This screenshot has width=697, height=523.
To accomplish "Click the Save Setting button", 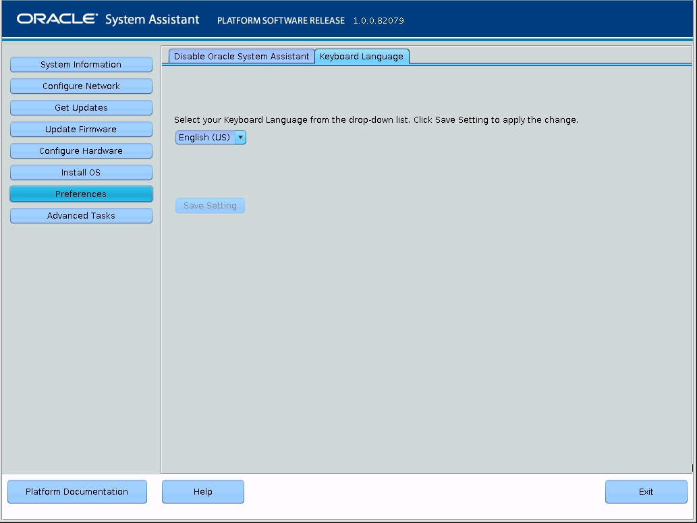I will (210, 205).
